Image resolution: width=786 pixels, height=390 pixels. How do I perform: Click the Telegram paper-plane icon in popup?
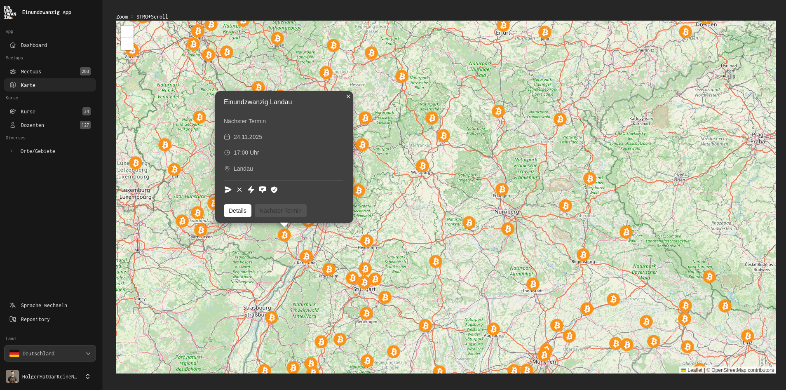(x=228, y=190)
